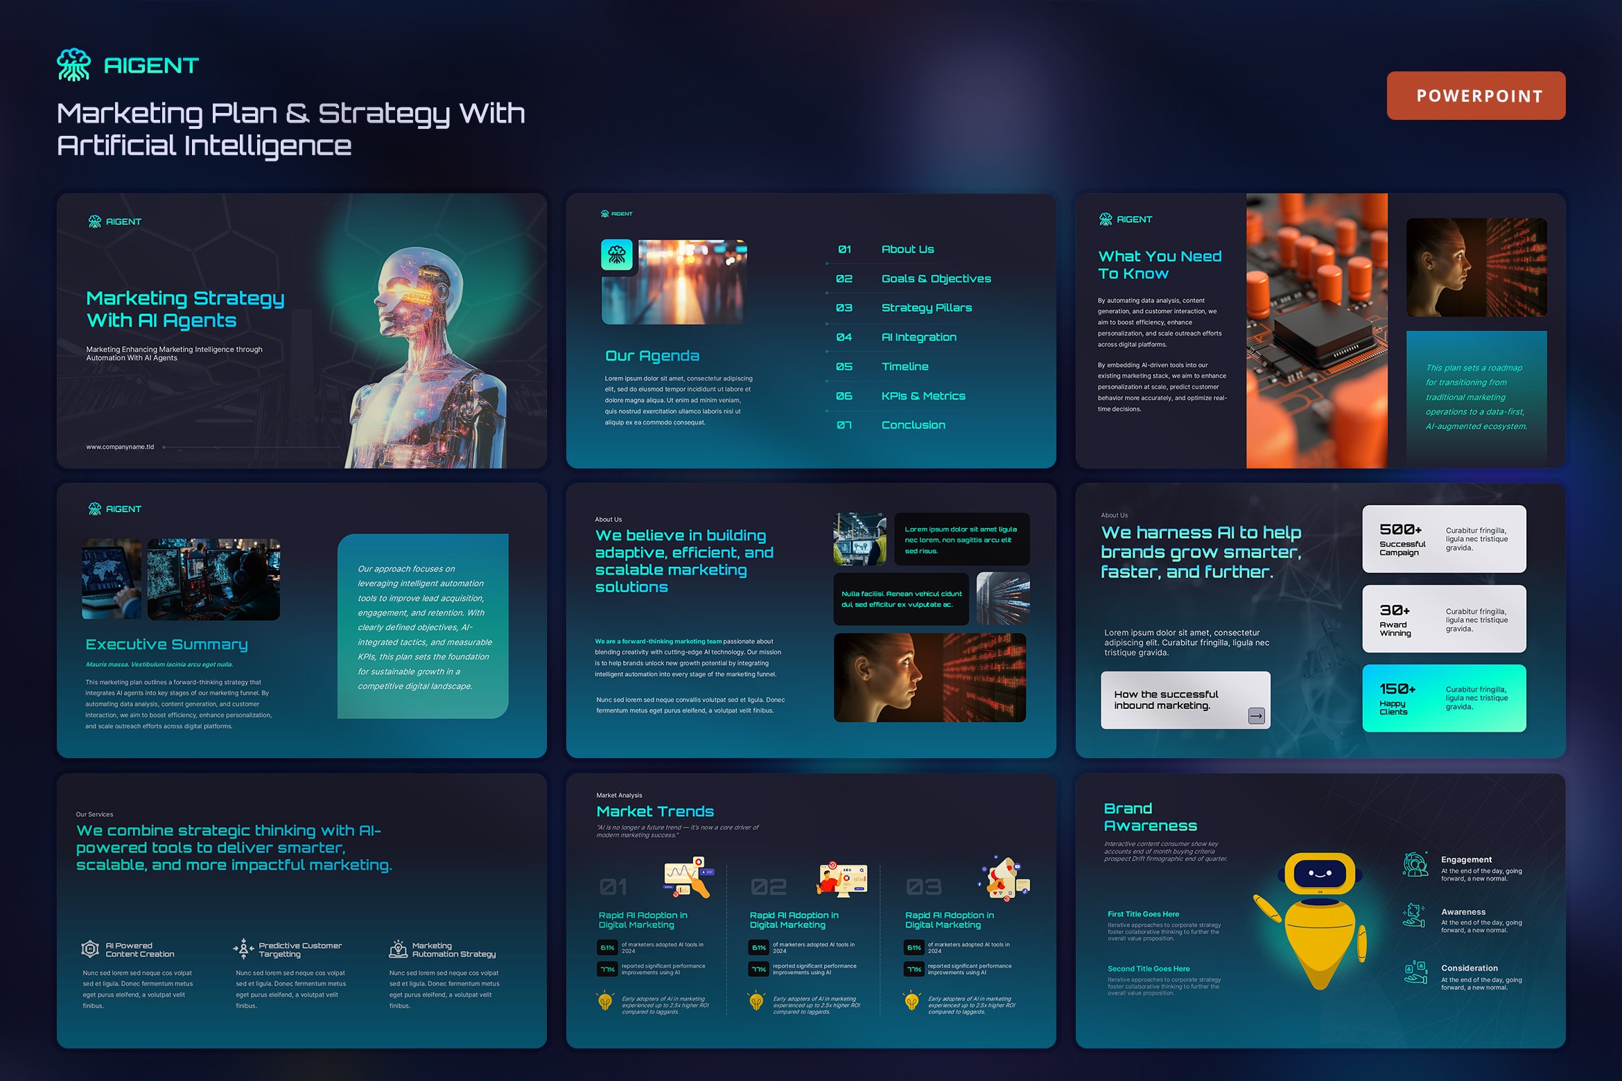Click the AIGENT brain logo in header
Viewport: 1622px width, 1081px height.
pos(73,65)
